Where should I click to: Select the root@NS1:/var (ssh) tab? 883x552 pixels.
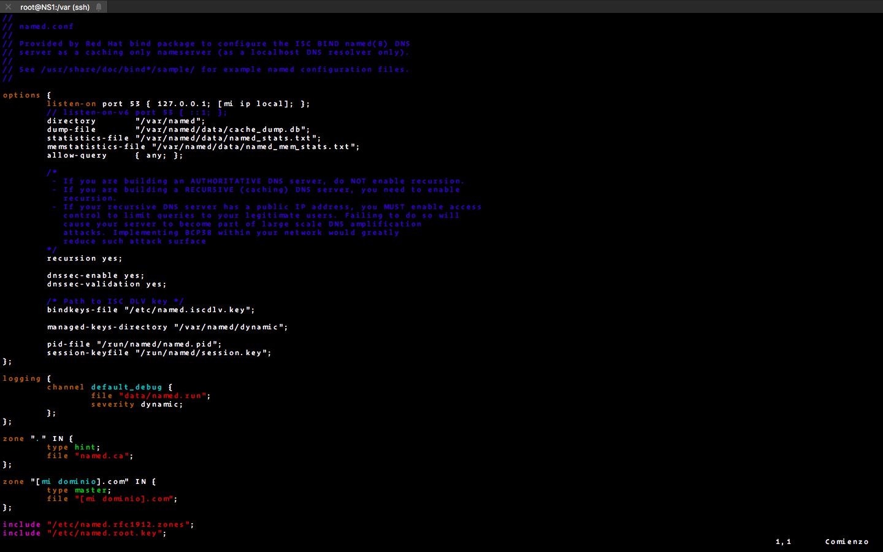click(x=55, y=7)
